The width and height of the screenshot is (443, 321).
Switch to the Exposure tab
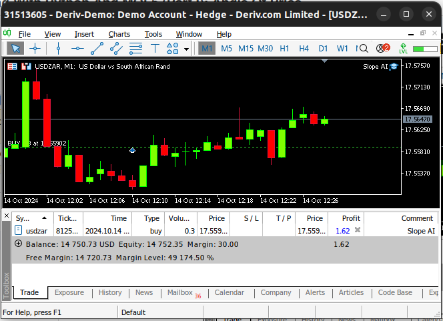point(69,292)
